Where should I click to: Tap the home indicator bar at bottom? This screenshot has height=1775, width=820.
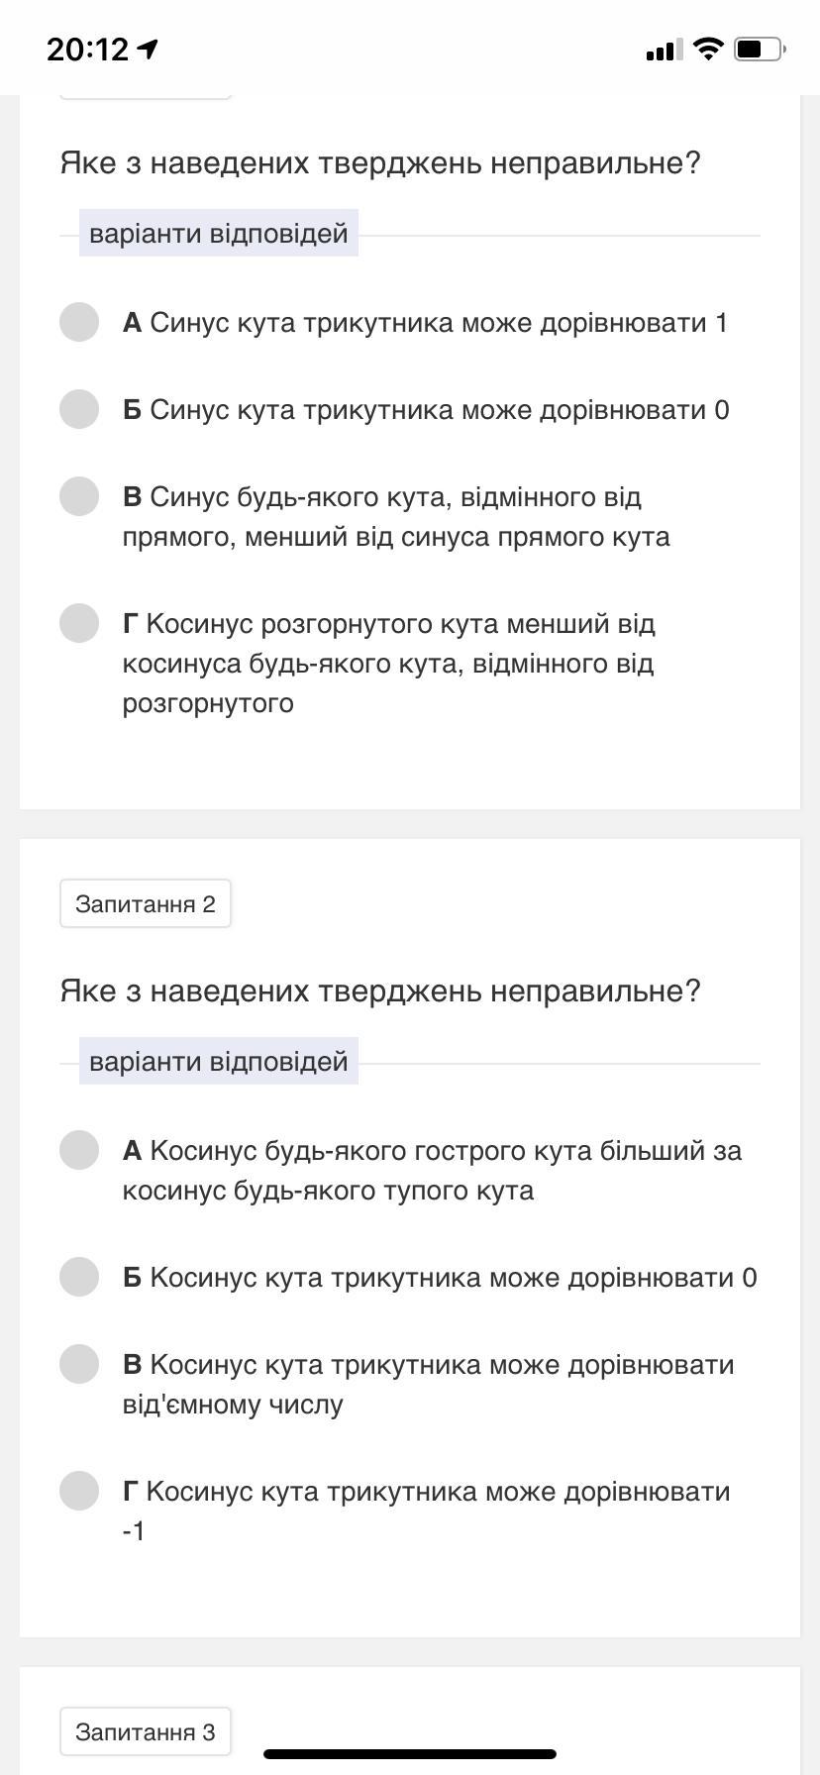click(410, 1754)
